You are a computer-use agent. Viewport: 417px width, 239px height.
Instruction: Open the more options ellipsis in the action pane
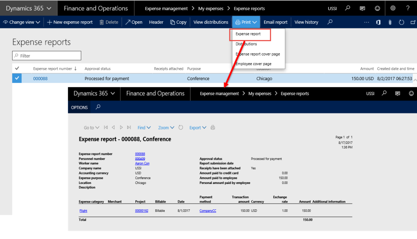point(367,23)
